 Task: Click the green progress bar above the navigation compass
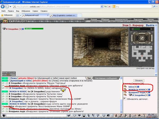[x=142, y=29]
